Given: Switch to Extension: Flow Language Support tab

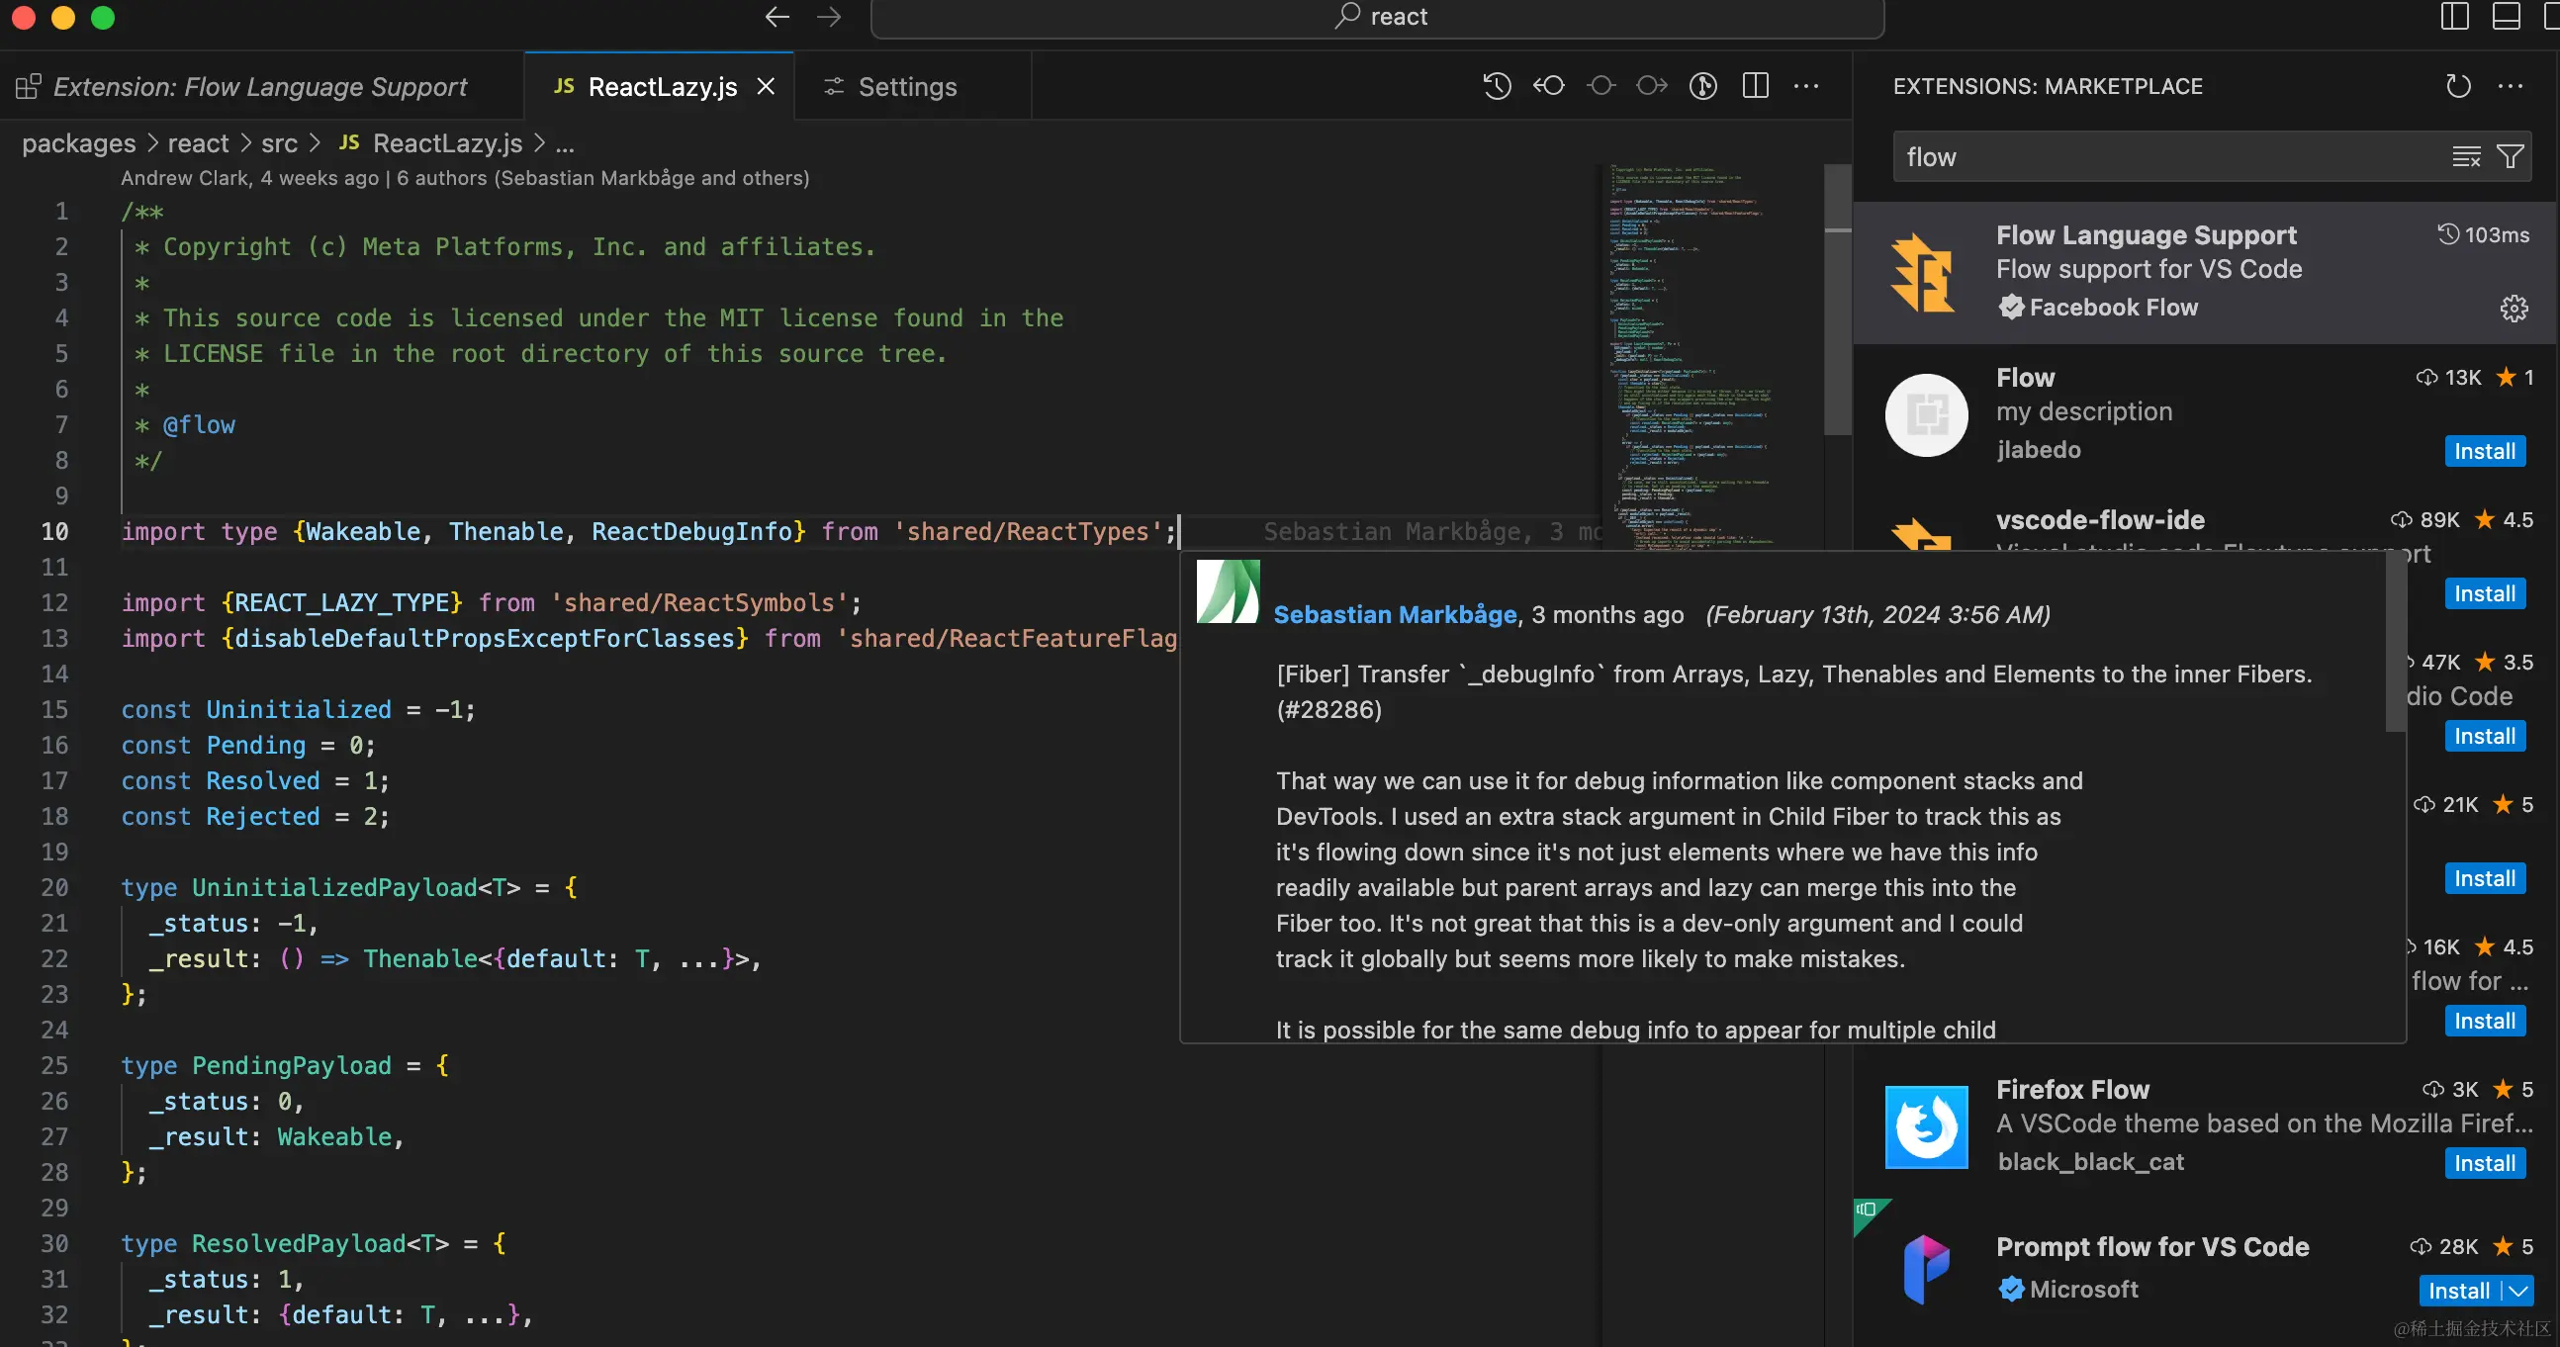Looking at the screenshot, I should 258,87.
